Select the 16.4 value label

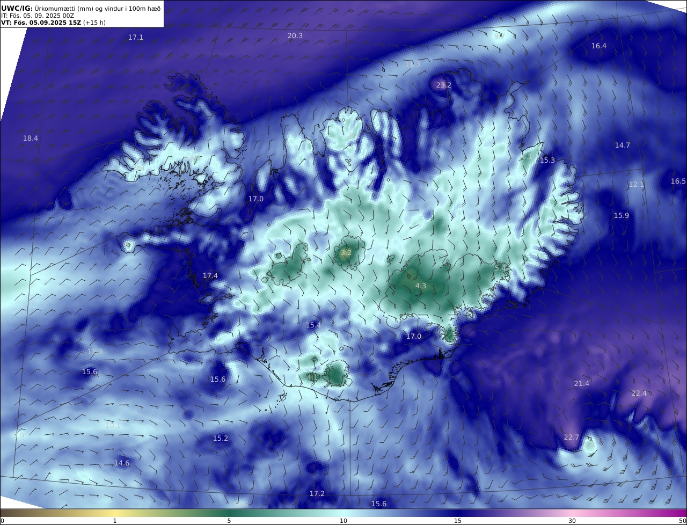coord(599,46)
